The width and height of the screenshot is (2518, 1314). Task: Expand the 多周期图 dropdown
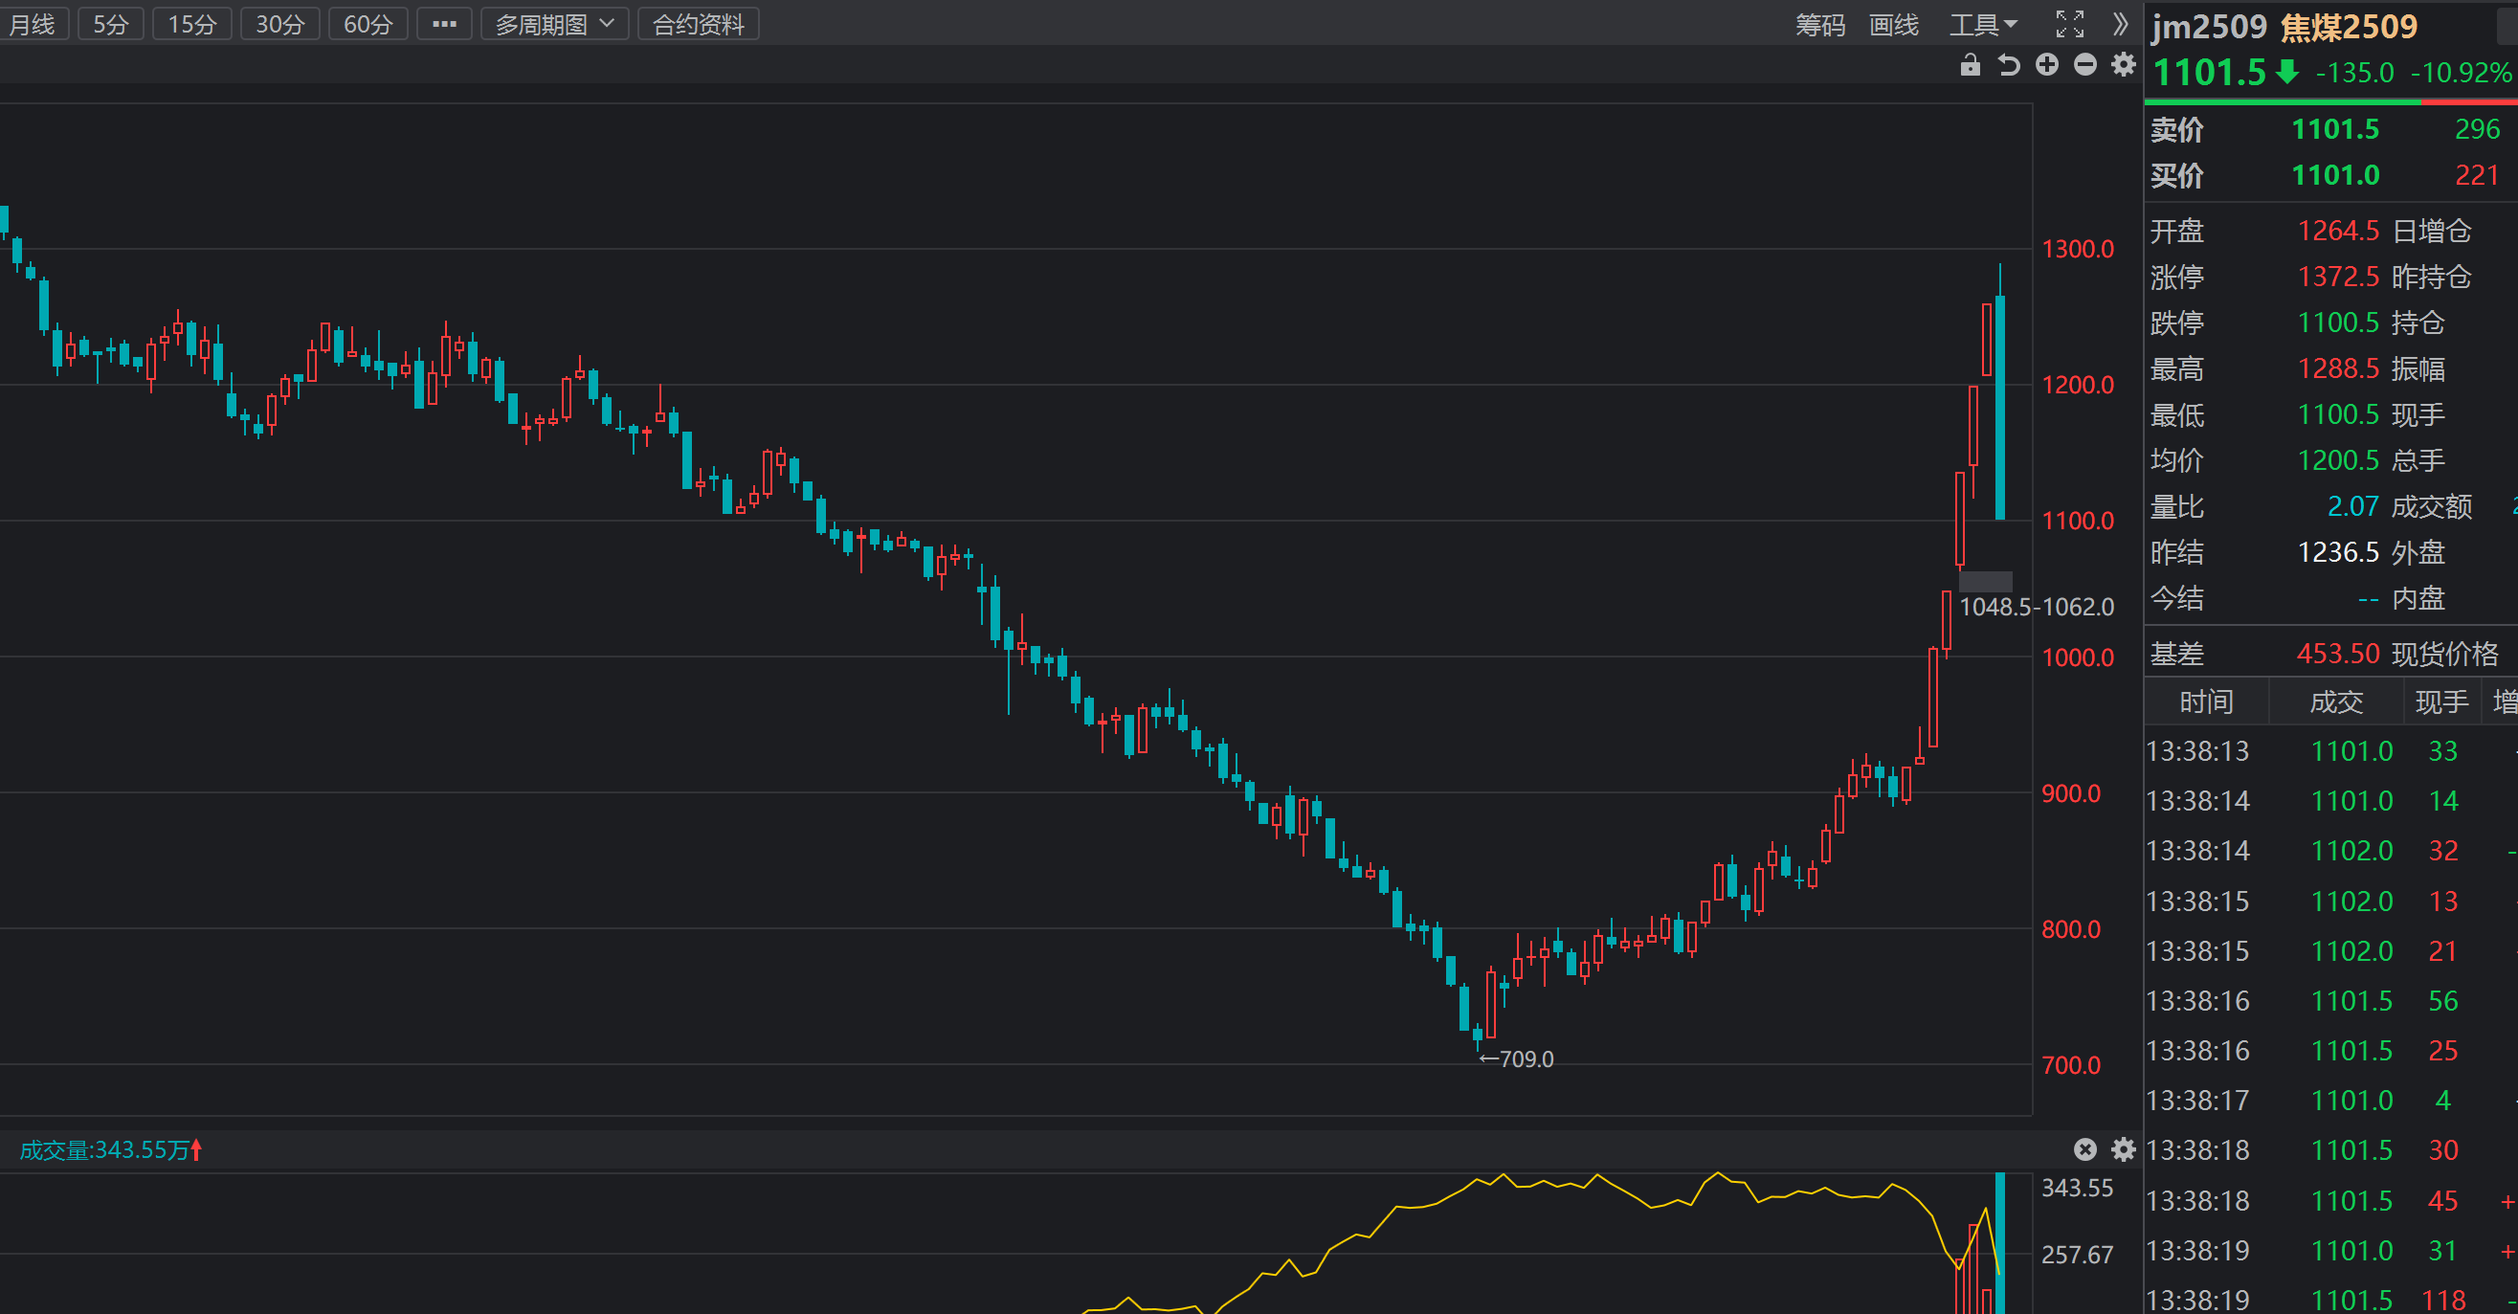click(x=554, y=25)
